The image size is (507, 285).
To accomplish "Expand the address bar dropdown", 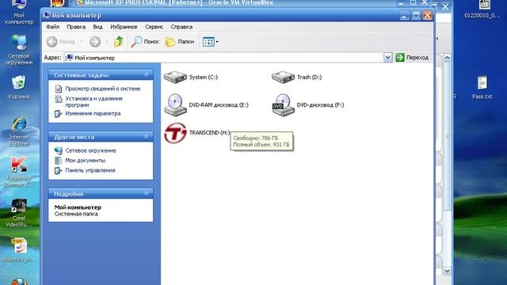I will pyautogui.click(x=387, y=58).
